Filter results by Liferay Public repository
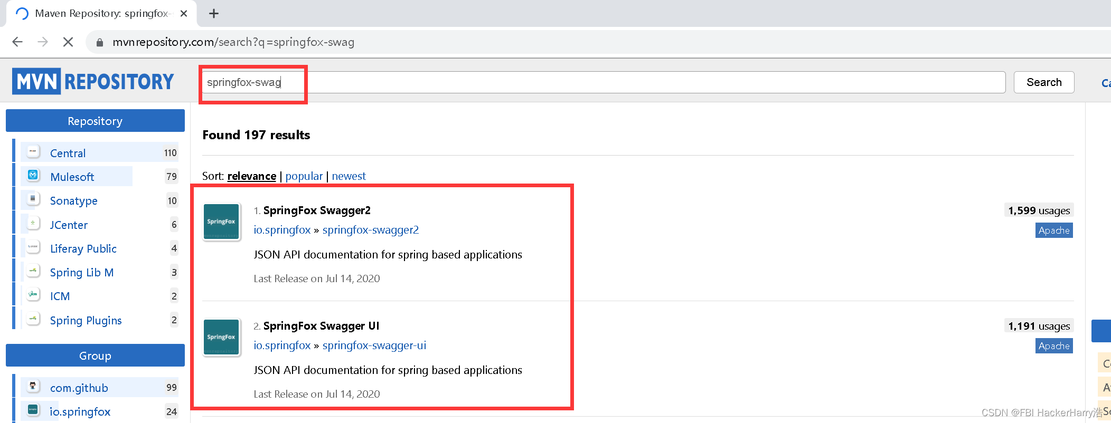The image size is (1111, 423). point(83,248)
